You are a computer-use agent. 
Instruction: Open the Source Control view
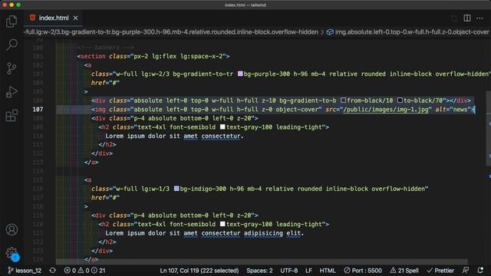12,68
